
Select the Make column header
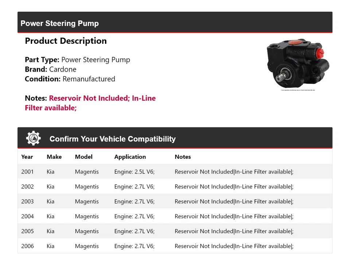[x=54, y=157]
